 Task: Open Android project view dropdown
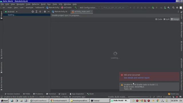tap(11, 12)
